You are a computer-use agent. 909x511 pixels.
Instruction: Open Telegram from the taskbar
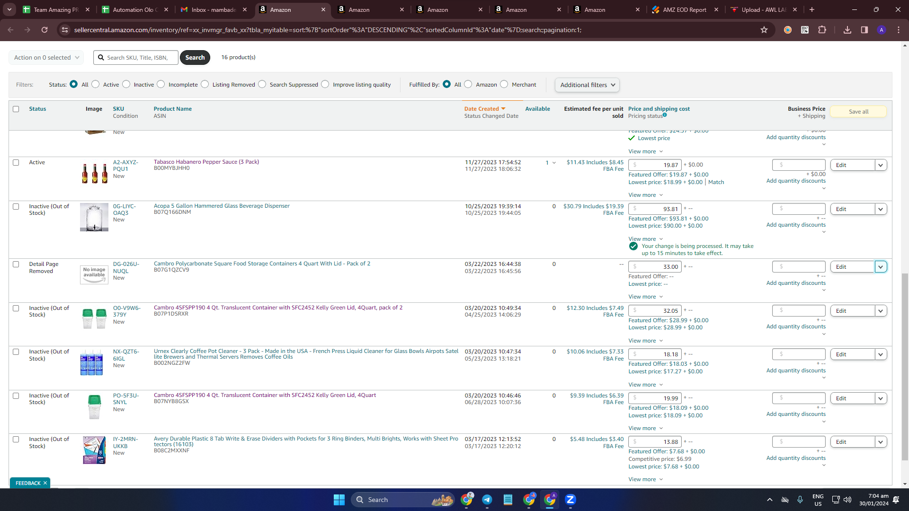click(x=487, y=500)
